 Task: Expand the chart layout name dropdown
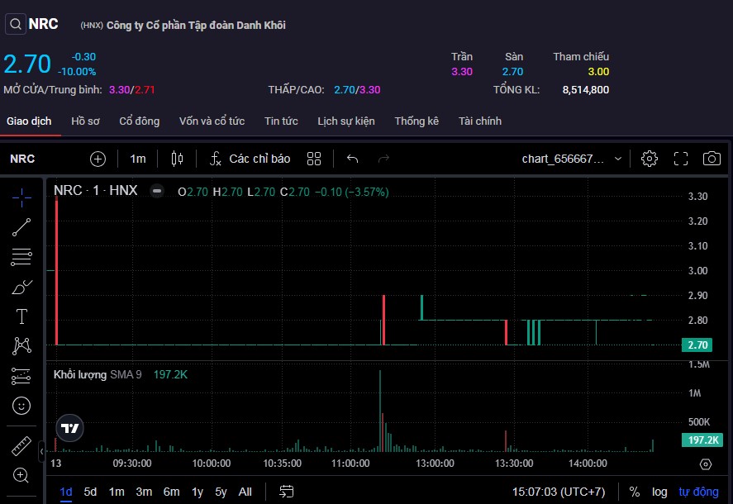pyautogui.click(x=618, y=159)
